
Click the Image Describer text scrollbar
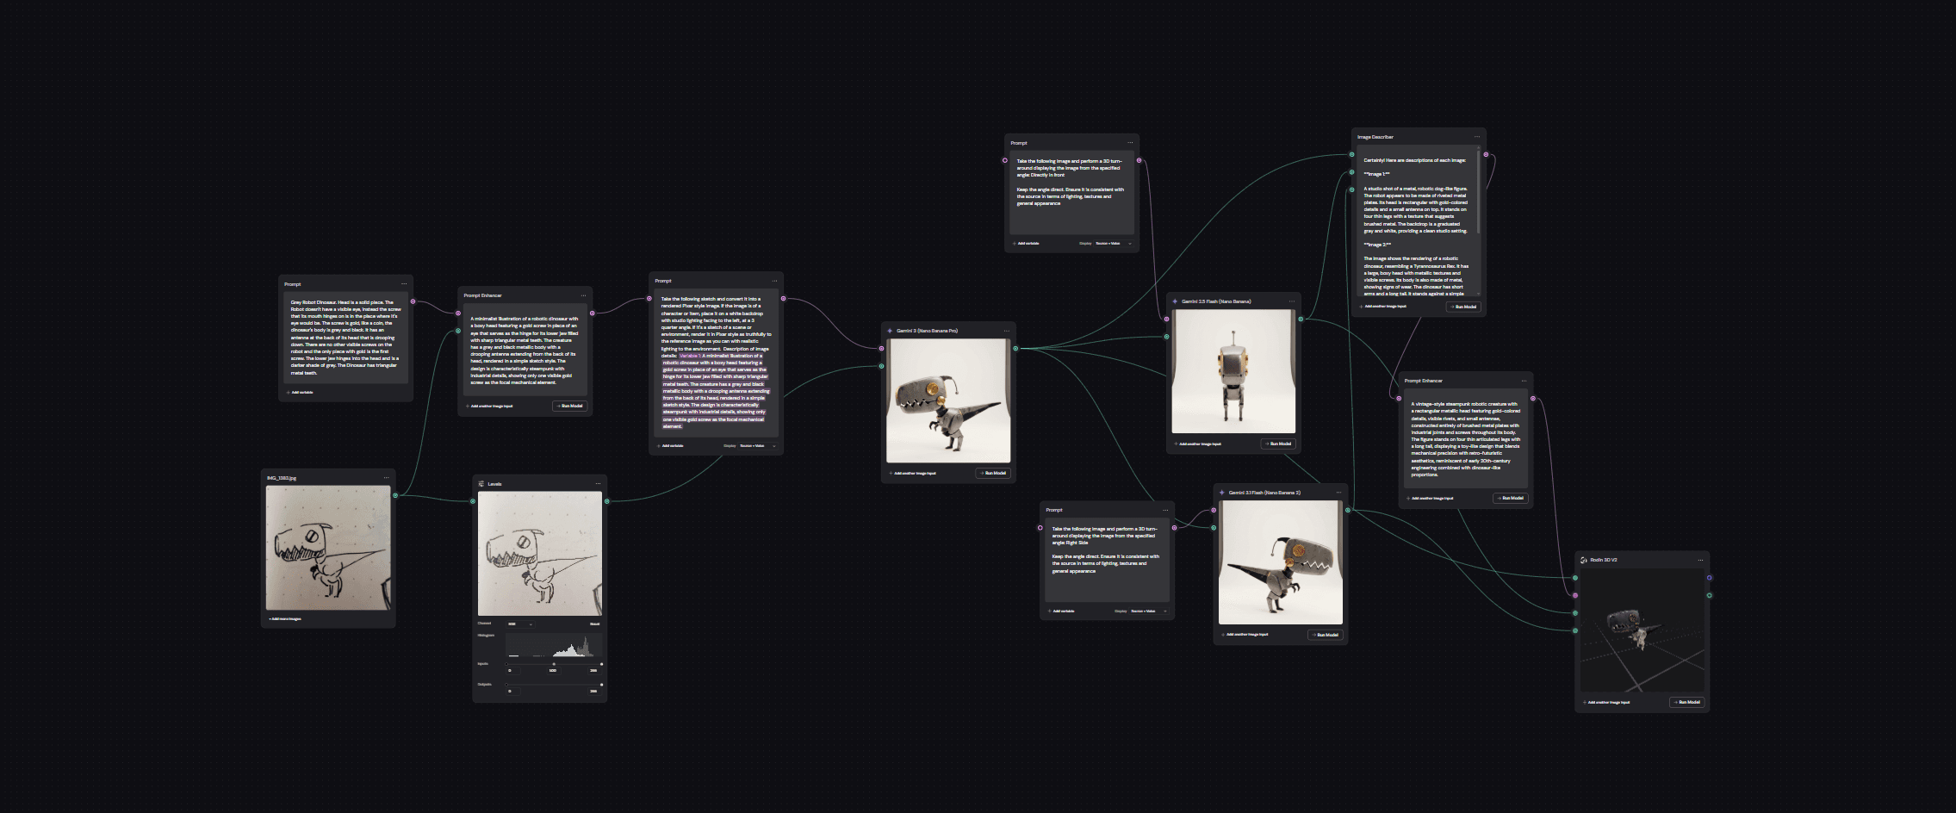pos(1479,191)
